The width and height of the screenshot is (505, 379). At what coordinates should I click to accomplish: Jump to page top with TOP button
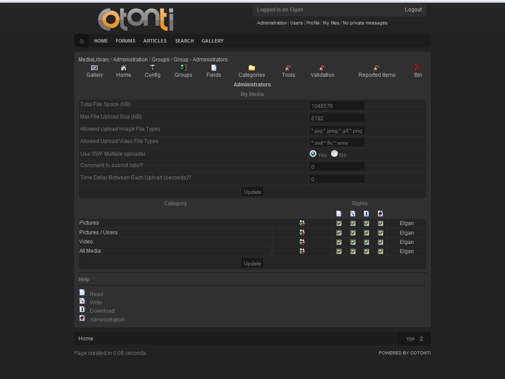tap(414, 339)
